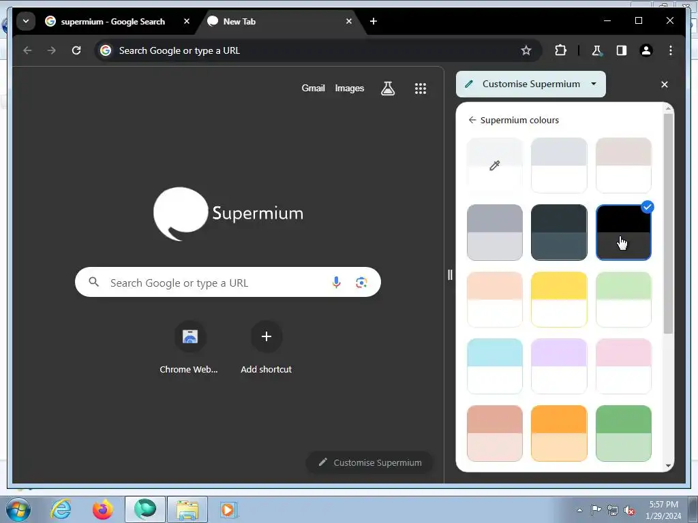The height and width of the screenshot is (523, 698).
Task: Launch Internet Explorer from taskbar
Action: 61,509
